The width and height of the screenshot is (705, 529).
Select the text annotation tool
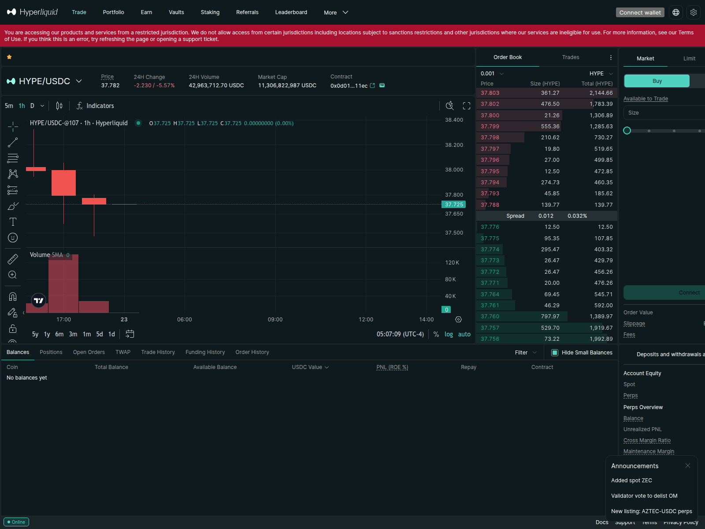[13, 222]
